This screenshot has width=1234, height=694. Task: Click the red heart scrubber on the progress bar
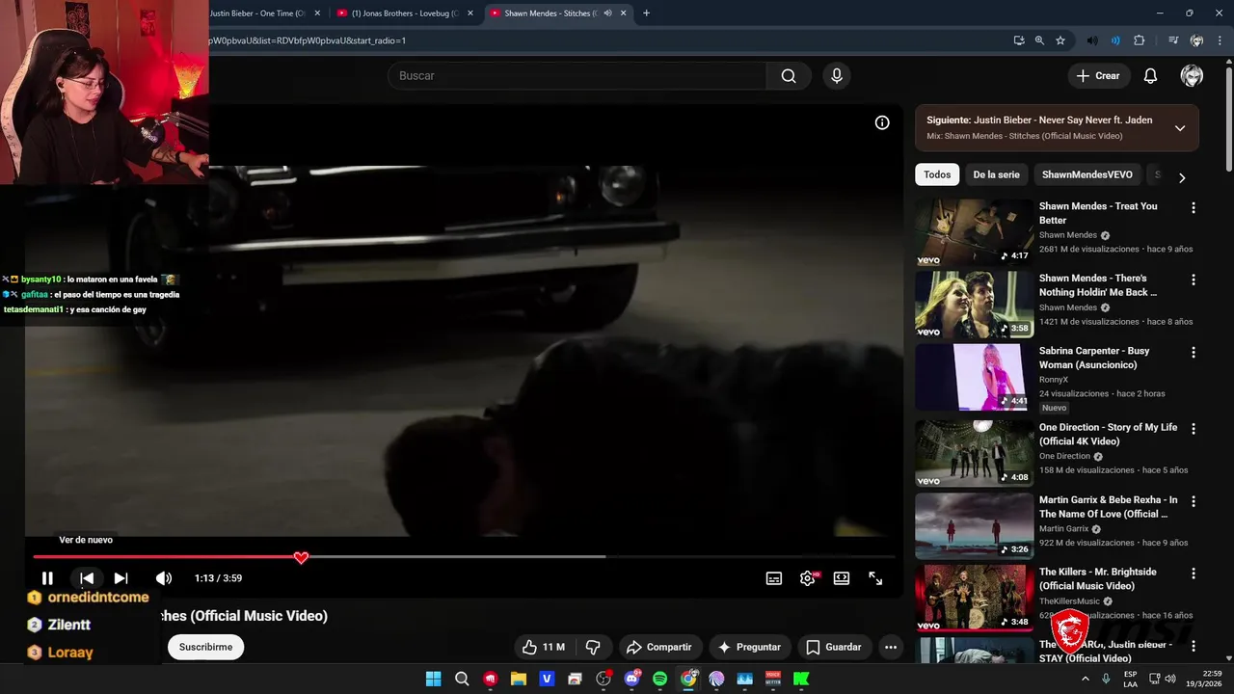pyautogui.click(x=301, y=557)
